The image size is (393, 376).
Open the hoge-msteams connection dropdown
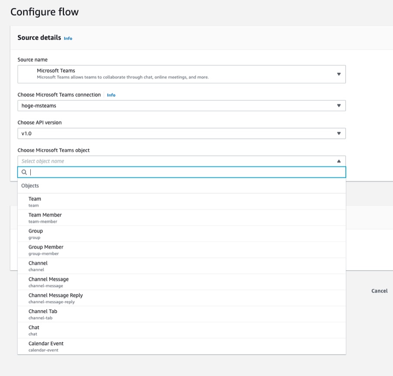point(339,105)
